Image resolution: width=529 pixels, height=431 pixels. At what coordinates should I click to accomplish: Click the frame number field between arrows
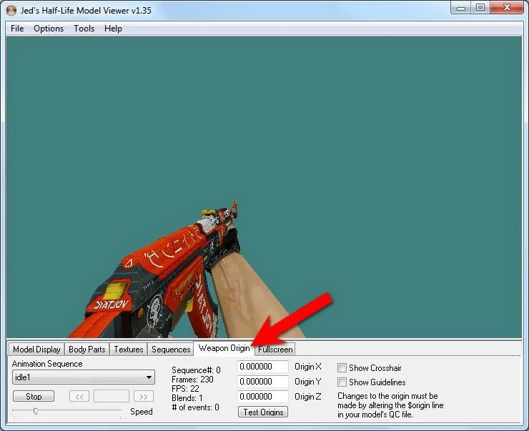pos(112,396)
